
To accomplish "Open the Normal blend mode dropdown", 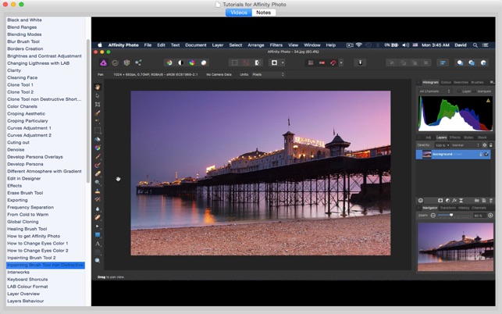I will coord(465,145).
